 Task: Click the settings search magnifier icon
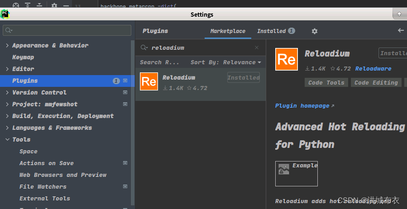tap(8, 30)
